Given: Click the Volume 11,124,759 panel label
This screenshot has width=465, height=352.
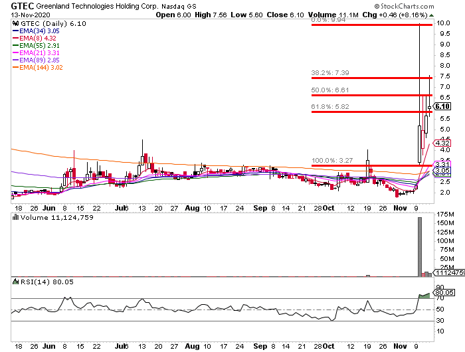Looking at the screenshot, I should [57, 218].
